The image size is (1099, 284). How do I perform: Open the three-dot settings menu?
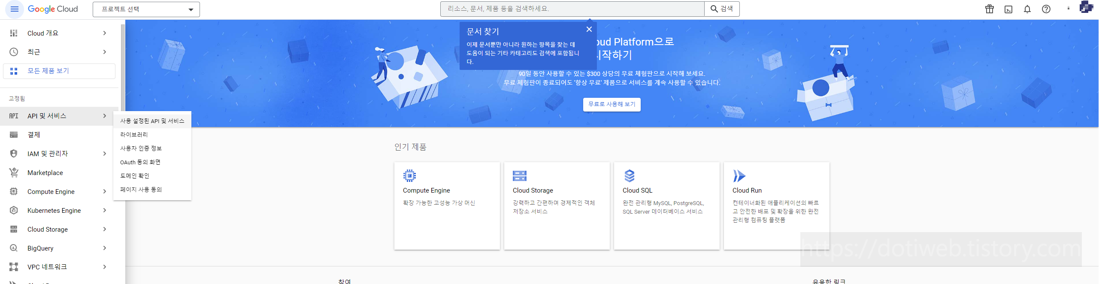click(x=1068, y=9)
